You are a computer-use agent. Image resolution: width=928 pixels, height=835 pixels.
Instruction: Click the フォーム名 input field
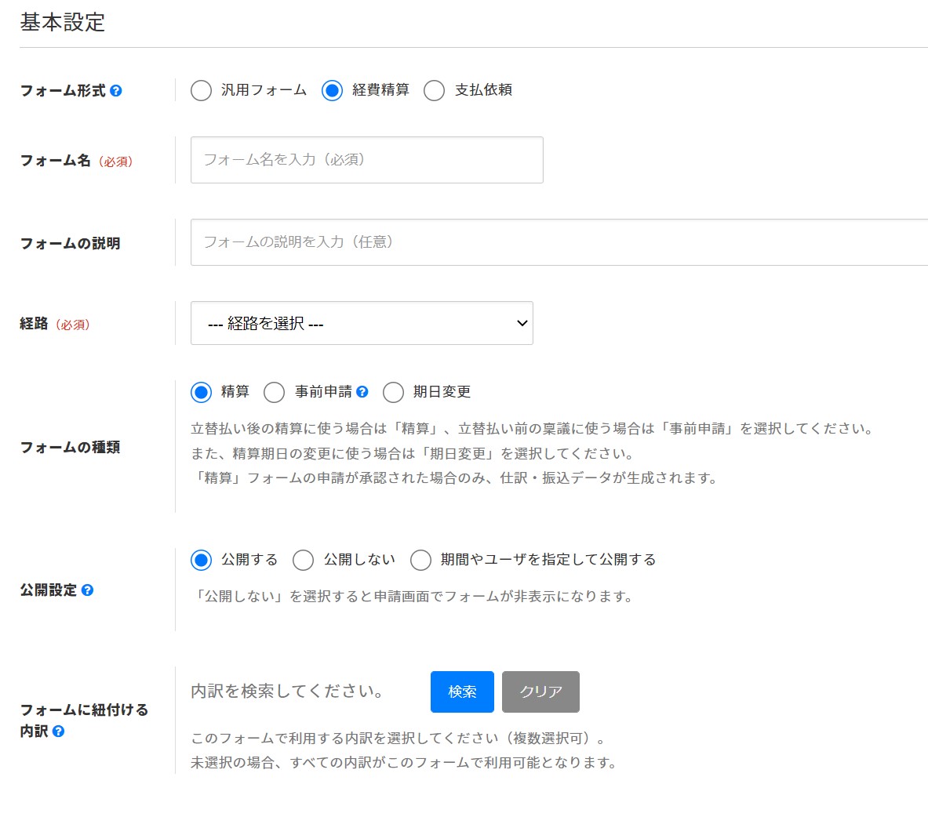click(366, 160)
